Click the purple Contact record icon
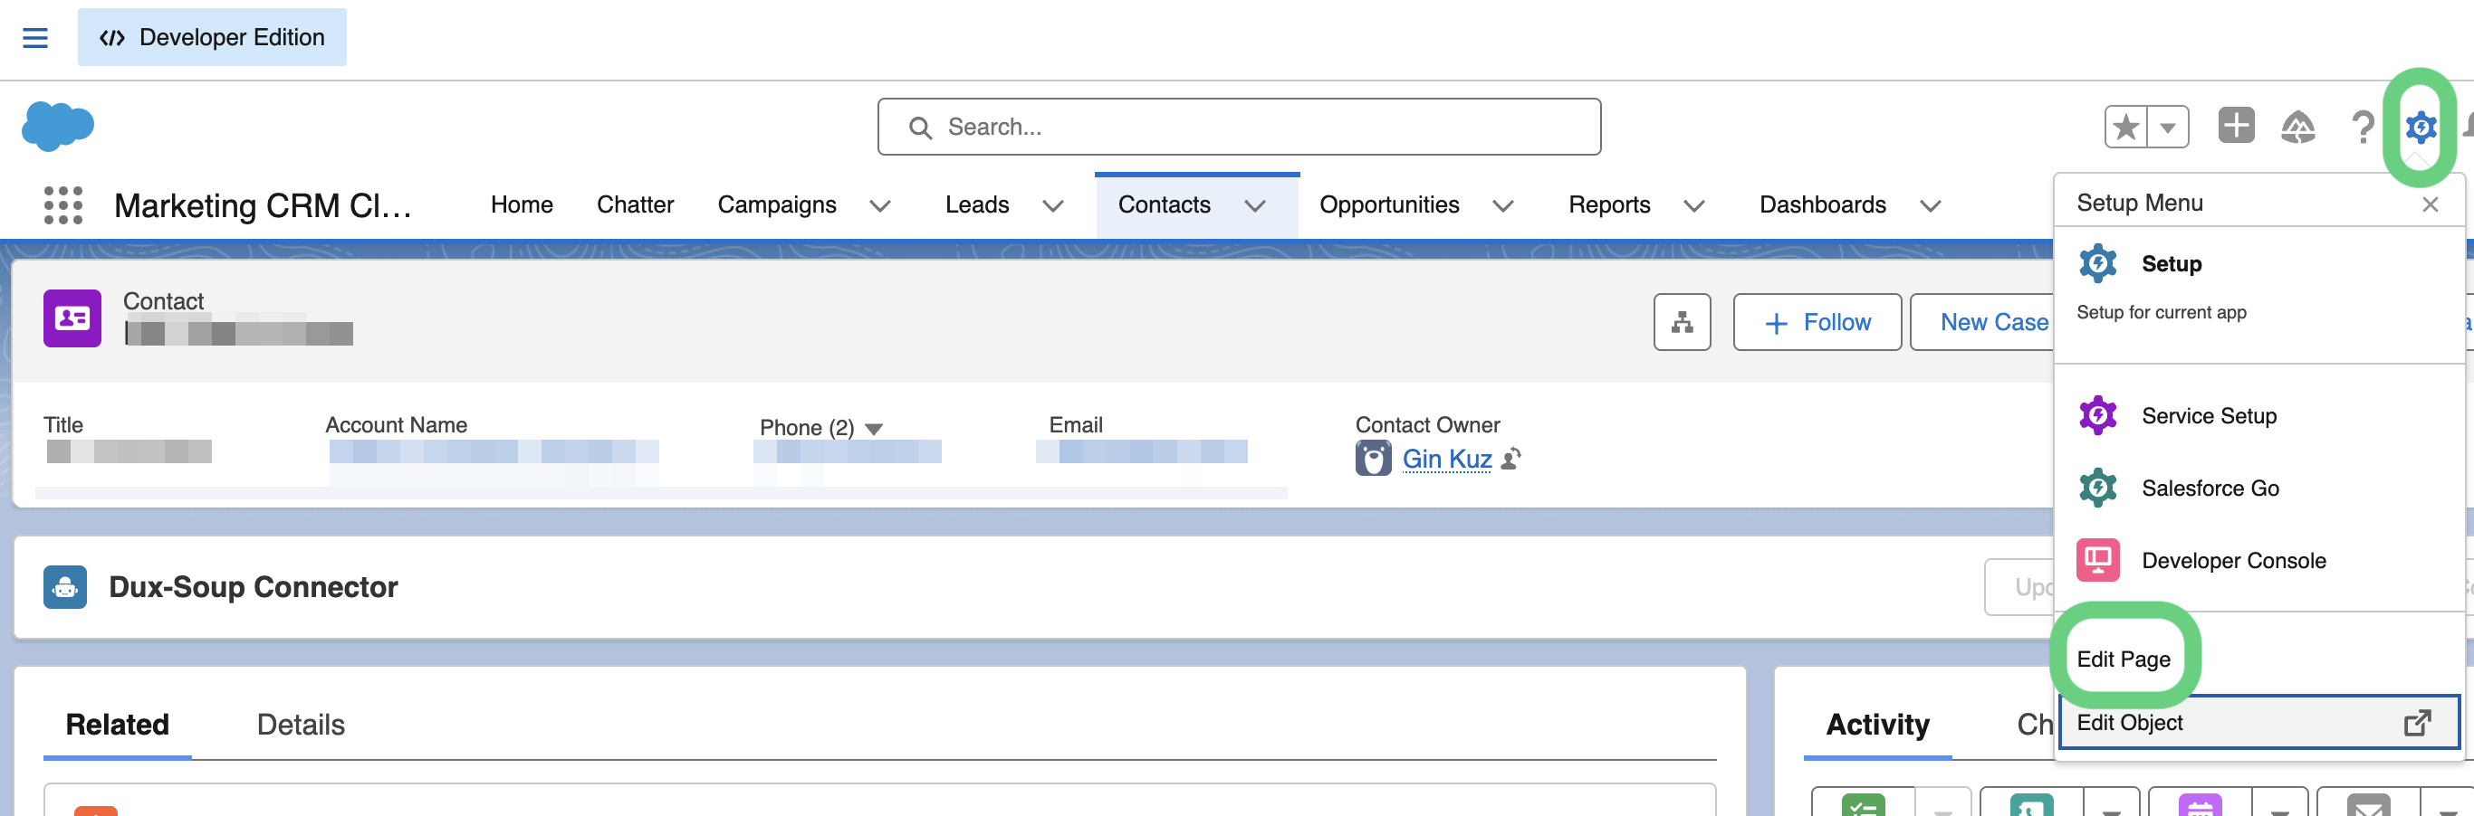The image size is (2474, 816). (x=72, y=318)
